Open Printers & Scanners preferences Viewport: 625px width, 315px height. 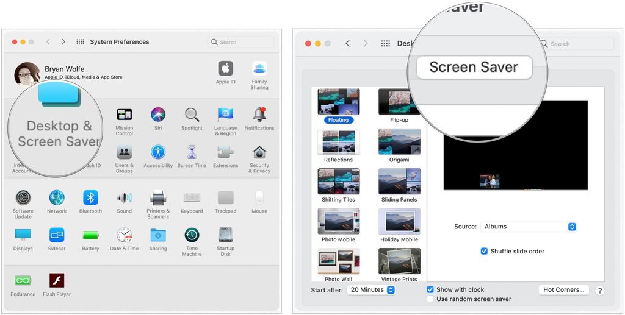(x=158, y=197)
